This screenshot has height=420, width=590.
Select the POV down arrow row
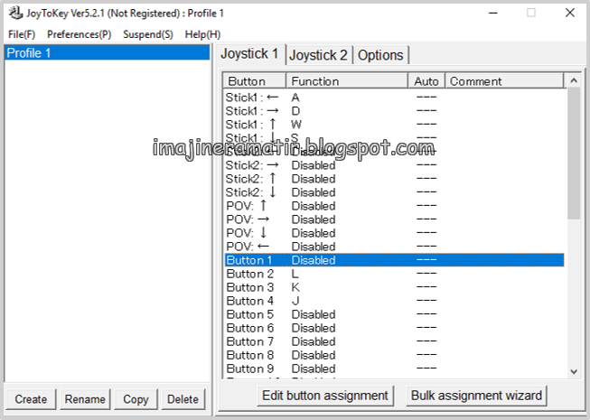(394, 233)
